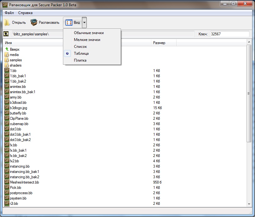The image size is (255, 217).
Task: Open the Вид dropdown arrow
Action: (84, 23)
